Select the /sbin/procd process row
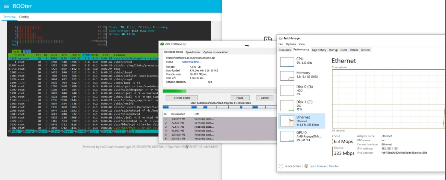The height and width of the screenshot is (180, 446). [83, 62]
